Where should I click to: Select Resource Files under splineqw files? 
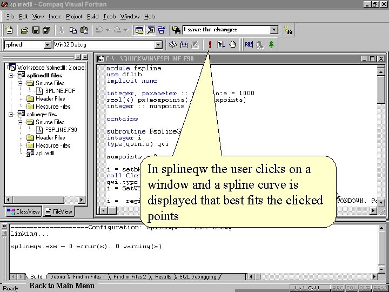tap(53, 145)
